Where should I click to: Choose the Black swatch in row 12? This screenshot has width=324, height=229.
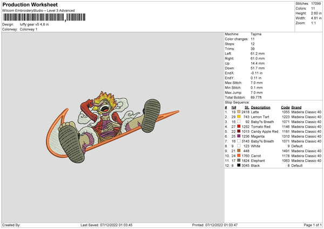pyautogui.click(x=239, y=165)
